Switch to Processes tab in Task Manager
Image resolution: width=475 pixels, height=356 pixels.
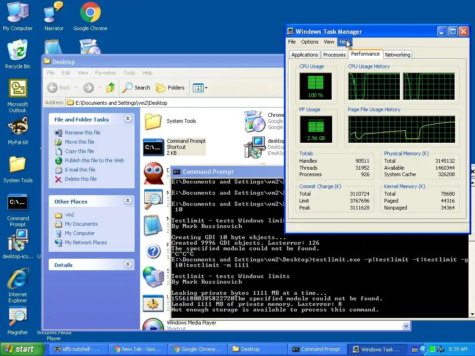click(x=334, y=55)
